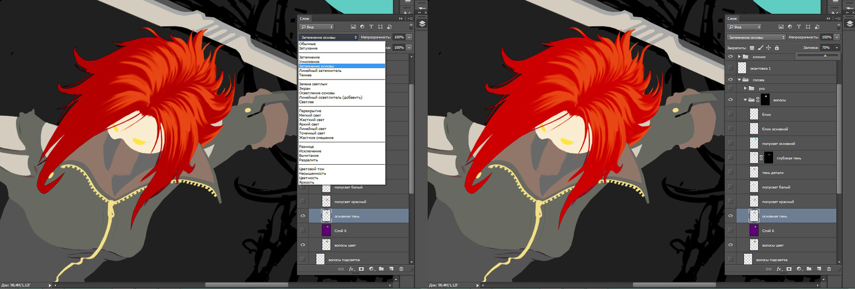The image size is (855, 289).
Task: Pick Мягкий свет in the blend list
Action: pyautogui.click(x=310, y=115)
